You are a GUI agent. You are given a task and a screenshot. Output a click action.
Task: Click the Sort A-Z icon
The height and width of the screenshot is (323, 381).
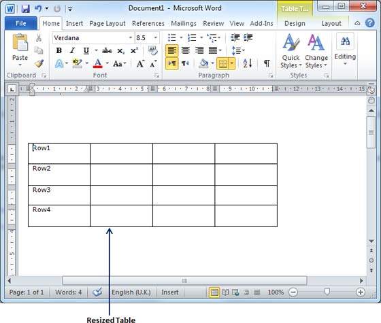coord(248,63)
